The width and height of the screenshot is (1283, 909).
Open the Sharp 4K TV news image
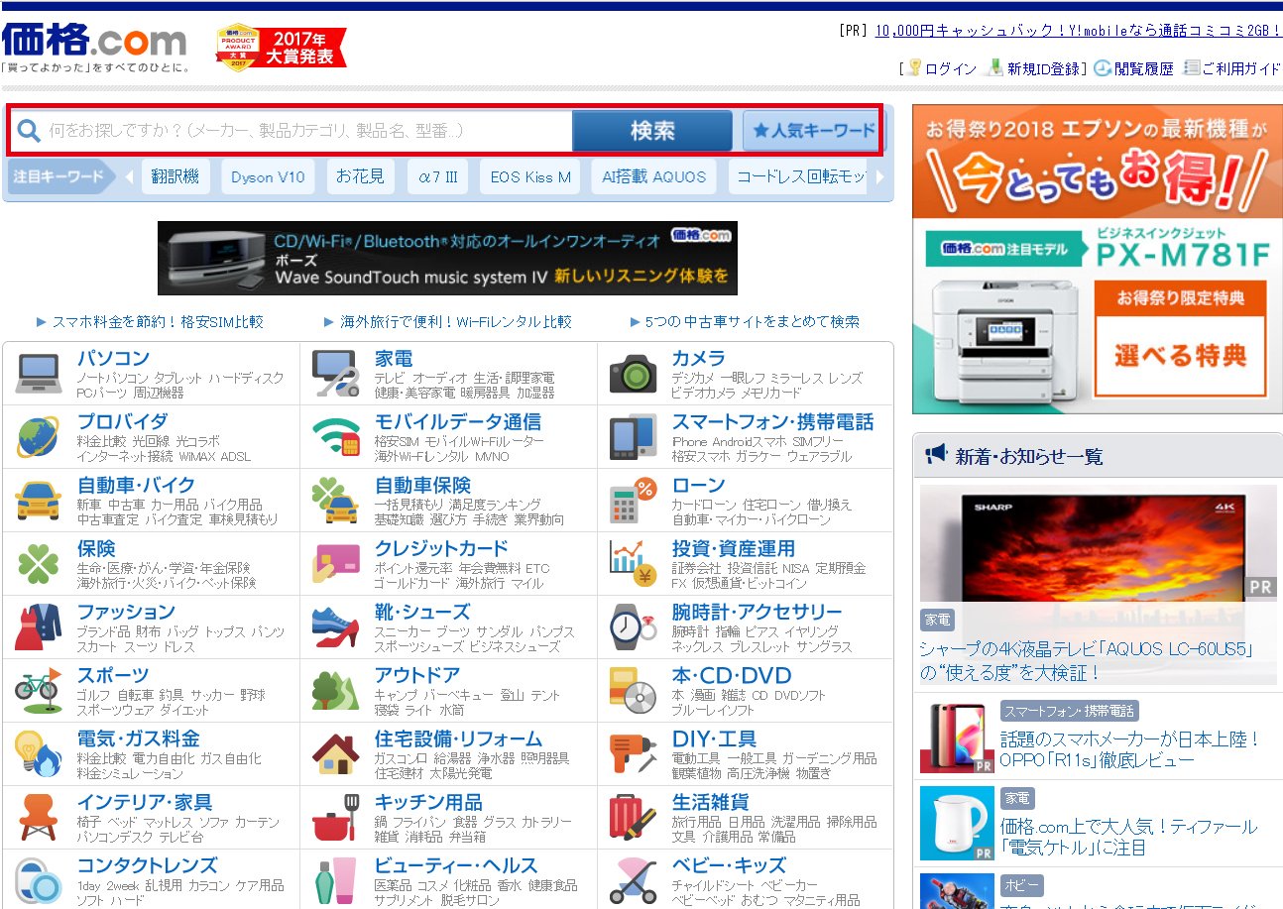click(x=1098, y=541)
